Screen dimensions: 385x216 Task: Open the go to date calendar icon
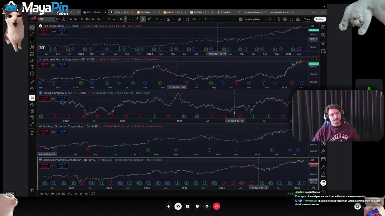click(93, 194)
